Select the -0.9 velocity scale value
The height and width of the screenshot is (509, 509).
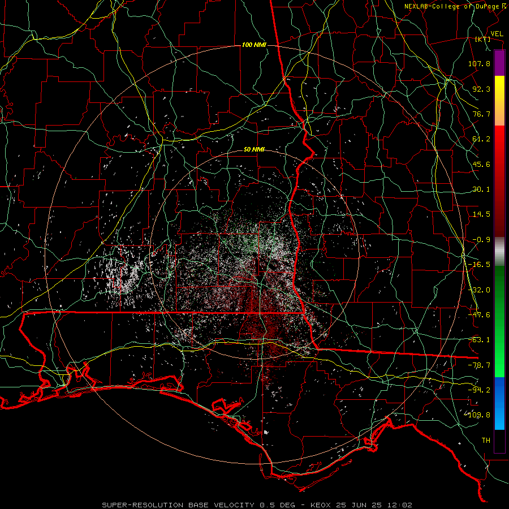tap(481, 240)
